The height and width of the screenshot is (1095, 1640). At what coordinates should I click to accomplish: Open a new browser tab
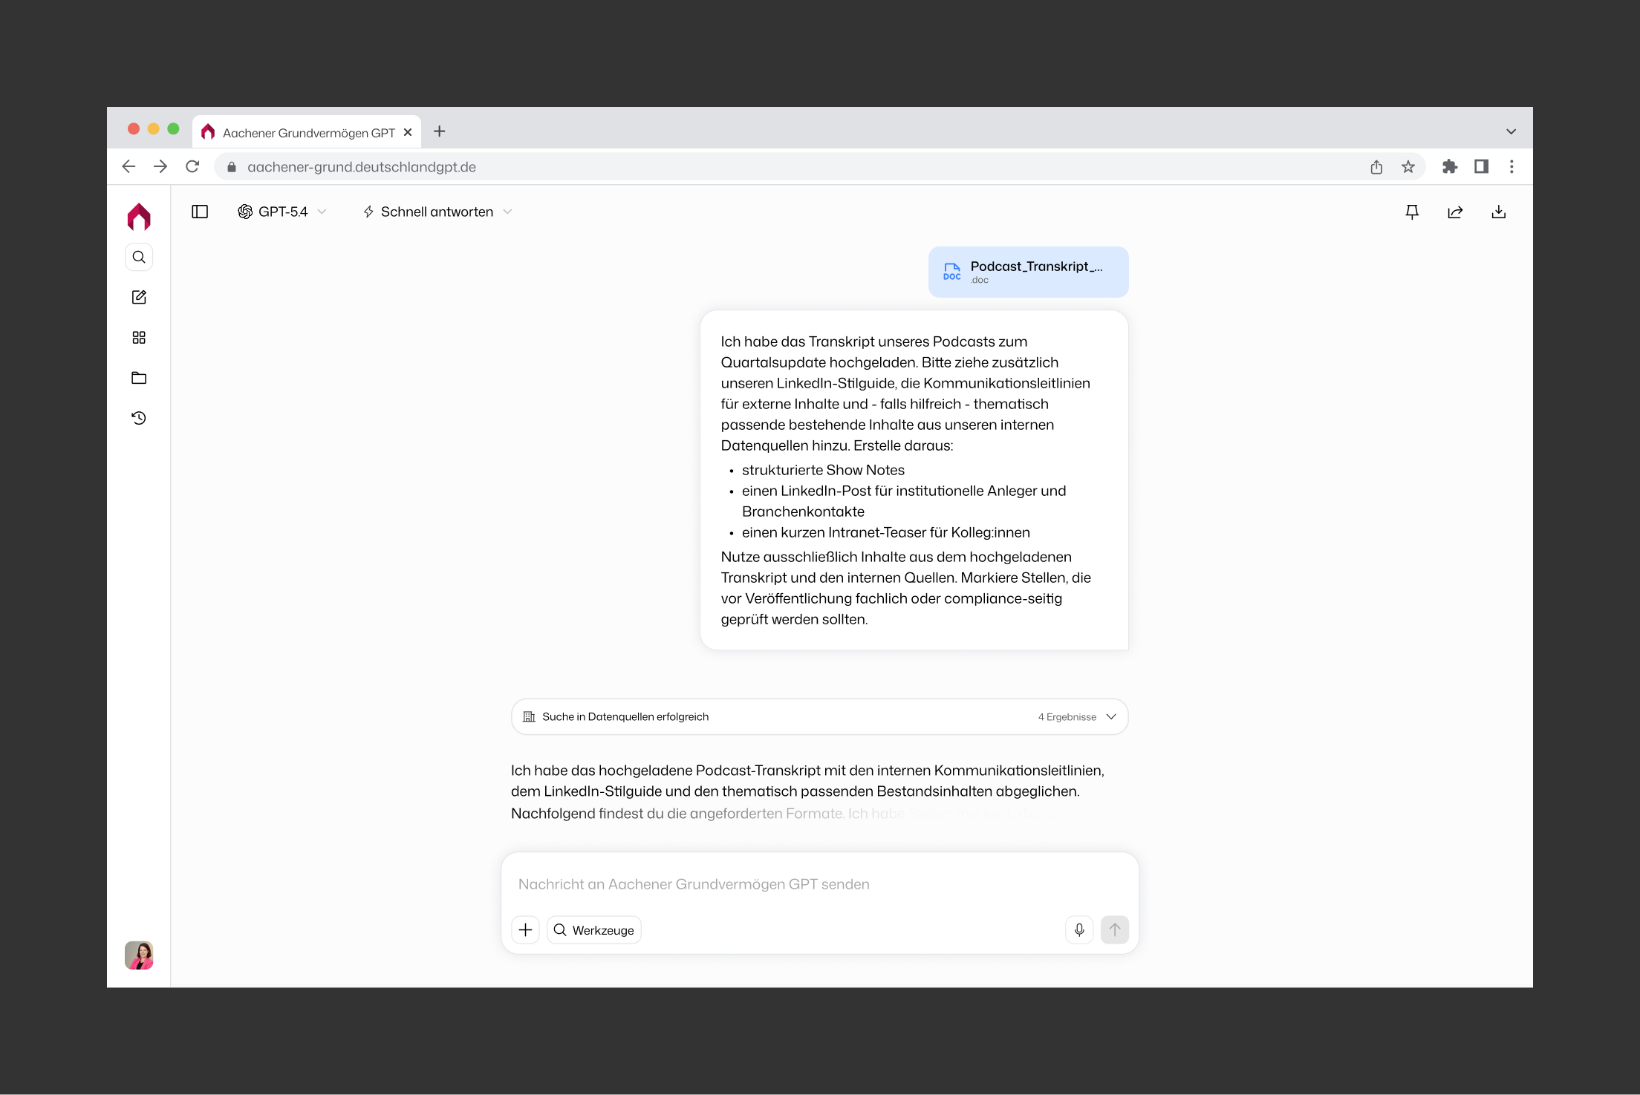(440, 131)
